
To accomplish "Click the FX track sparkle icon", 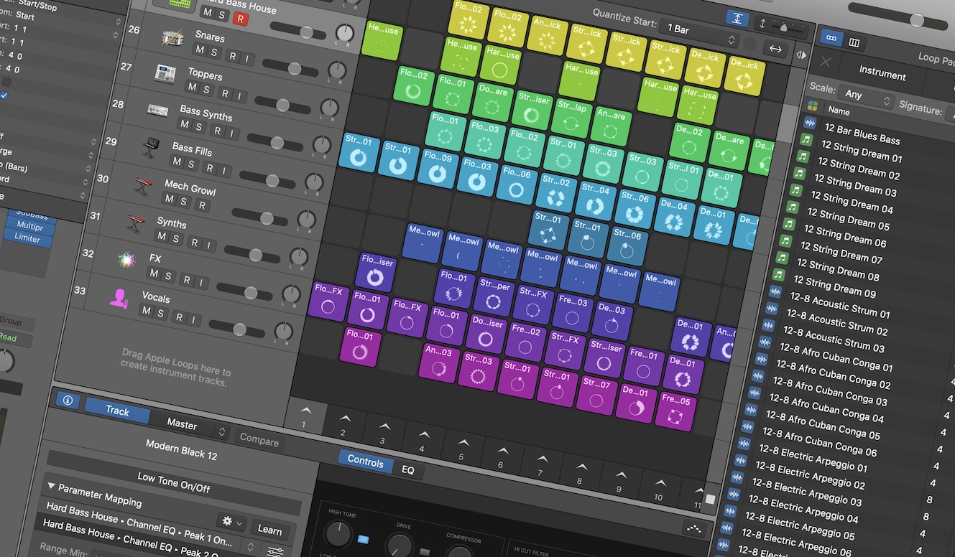I will (x=126, y=261).
